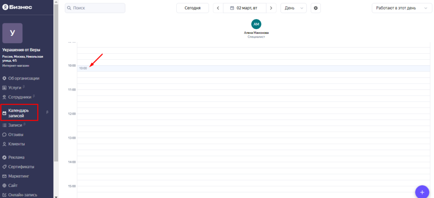This screenshot has height=198, width=434.
Task: Click the name Алена Мамонова
Action: click(x=256, y=33)
